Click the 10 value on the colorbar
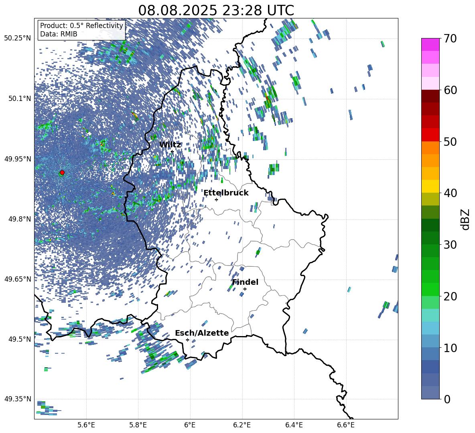 450,348
